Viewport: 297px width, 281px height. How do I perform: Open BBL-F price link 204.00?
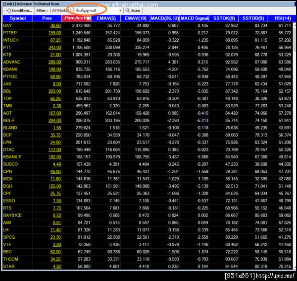point(55,121)
